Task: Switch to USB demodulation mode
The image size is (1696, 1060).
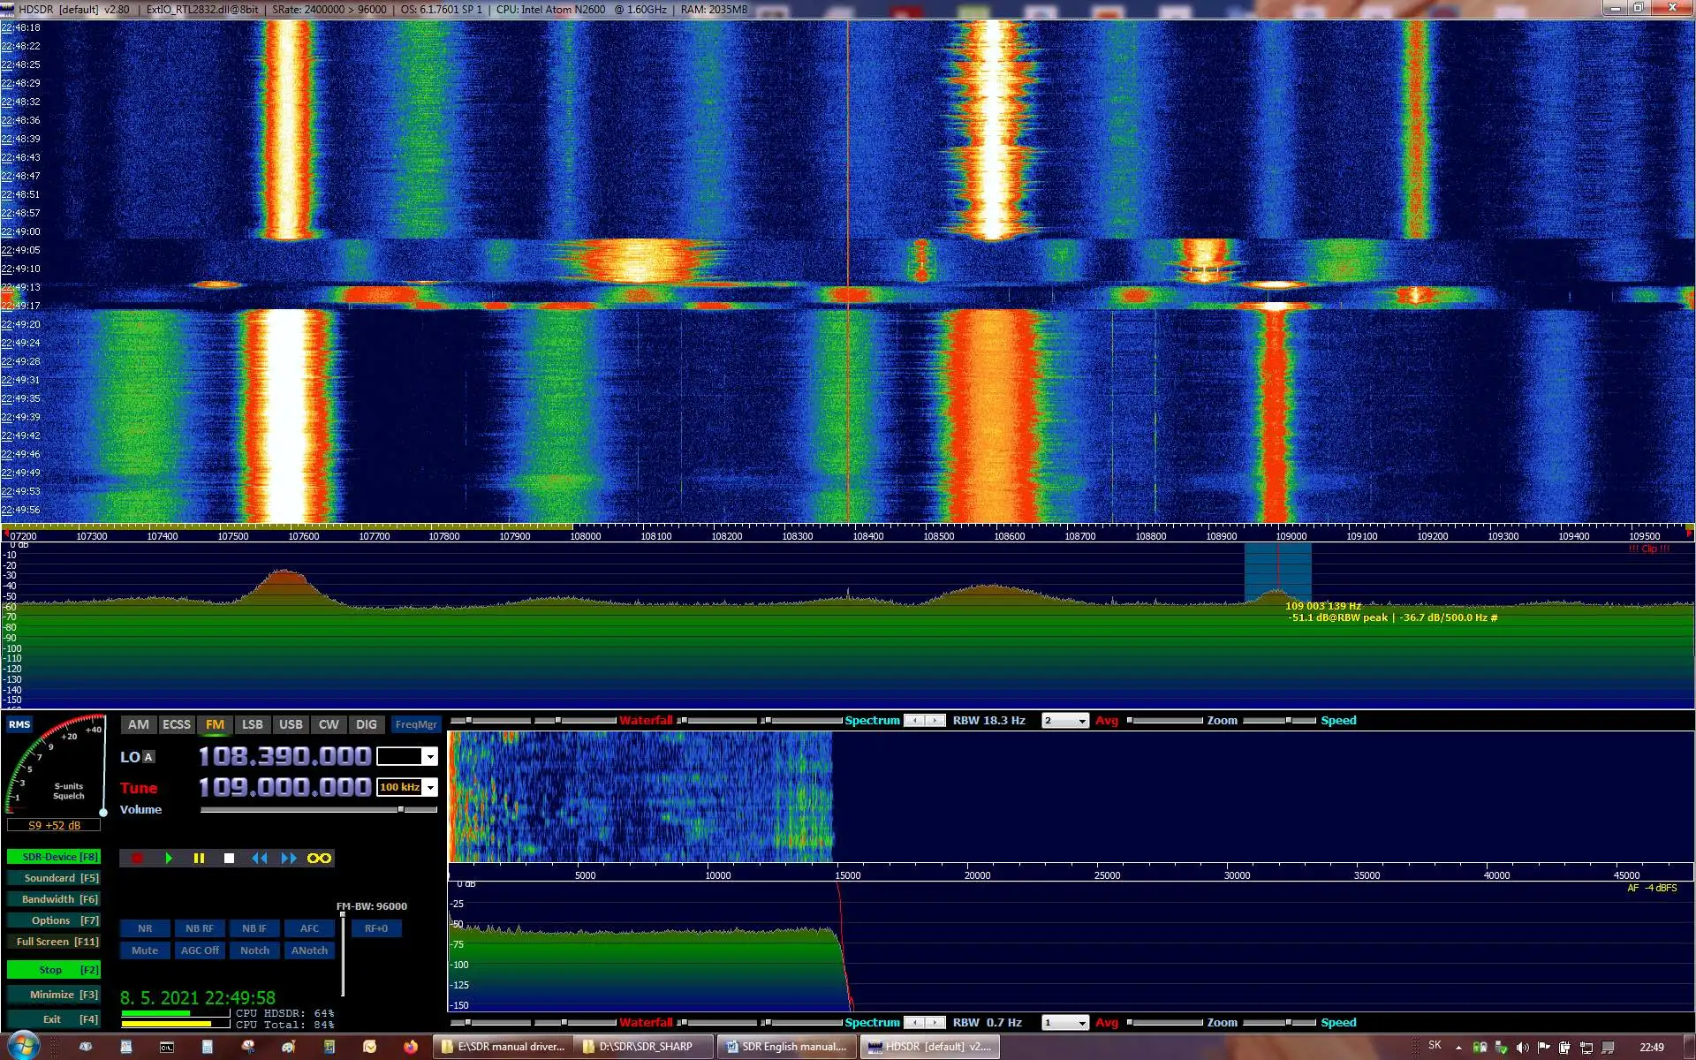Action: pyautogui.click(x=291, y=724)
